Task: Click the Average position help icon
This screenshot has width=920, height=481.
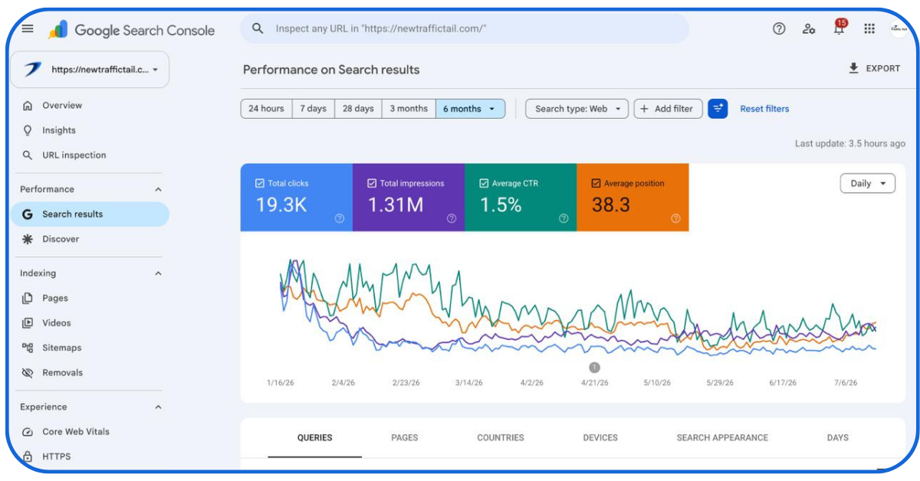Action: point(675,218)
